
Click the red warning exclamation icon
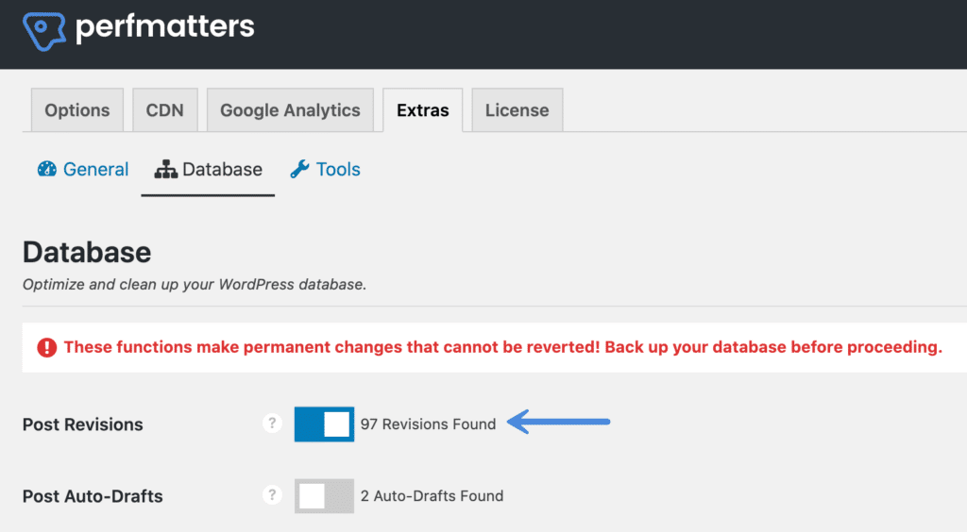47,347
